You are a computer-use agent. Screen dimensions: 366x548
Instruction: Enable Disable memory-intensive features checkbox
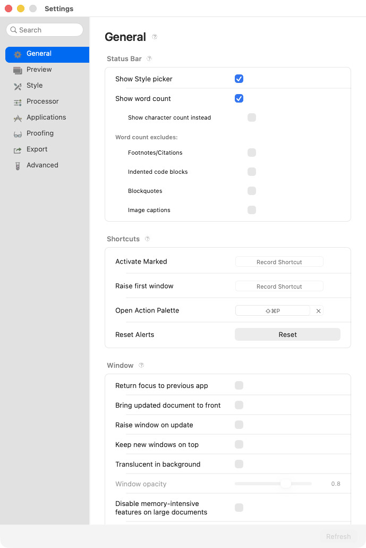[x=239, y=508]
